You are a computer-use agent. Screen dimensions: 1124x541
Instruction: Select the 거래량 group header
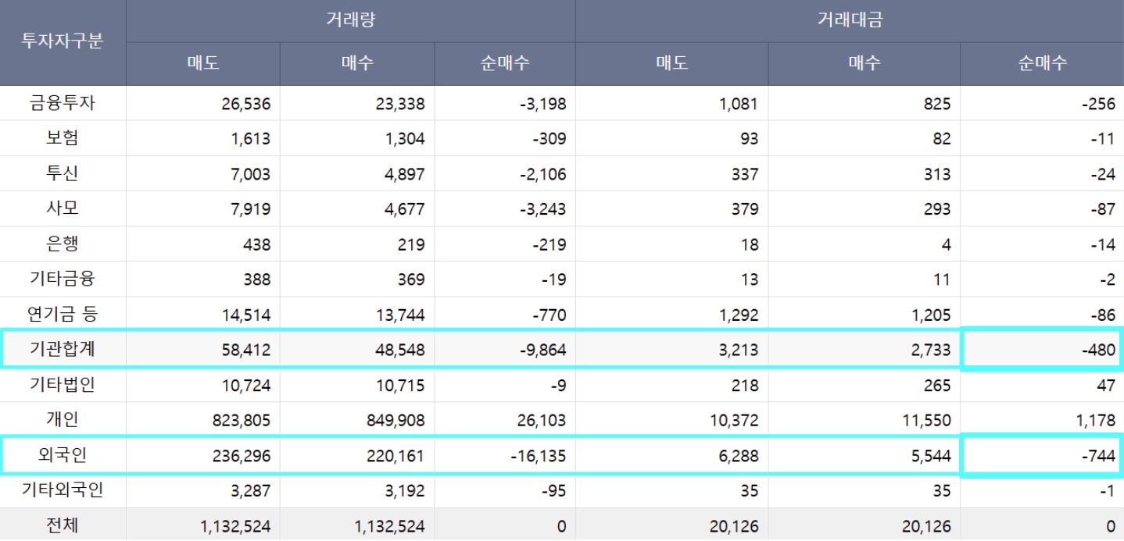click(350, 20)
